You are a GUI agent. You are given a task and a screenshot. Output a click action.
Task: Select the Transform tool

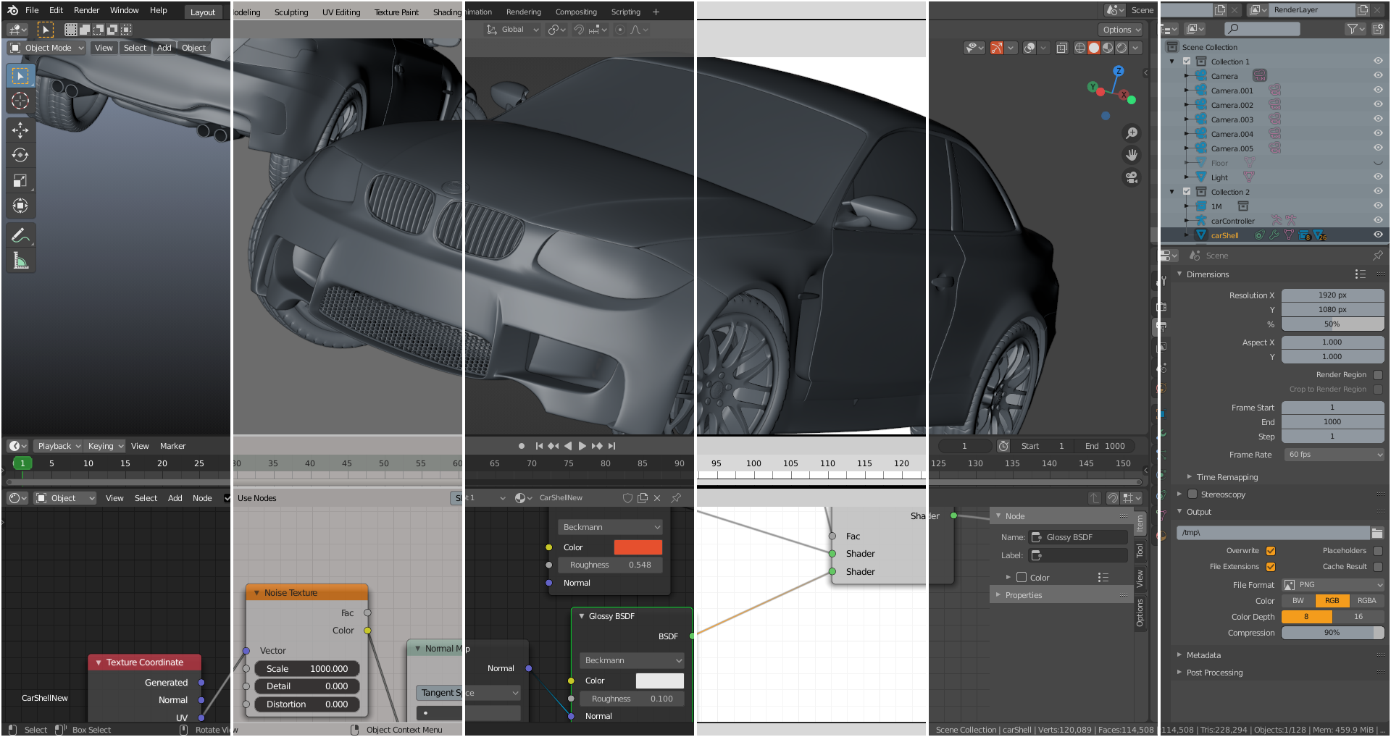coord(20,206)
